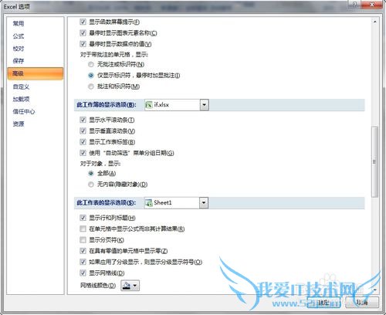
Task: Enable 显示分页符 checkbox
Action: point(83,240)
